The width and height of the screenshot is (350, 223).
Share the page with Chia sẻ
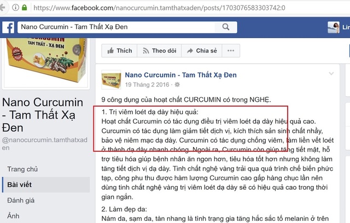tap(202, 51)
